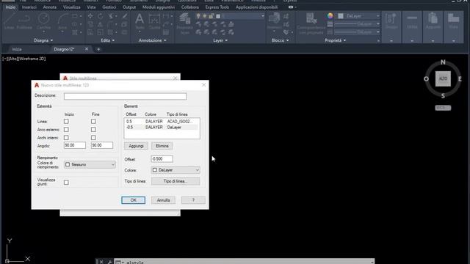
Task: Click the ? help button
Action: coord(193,200)
